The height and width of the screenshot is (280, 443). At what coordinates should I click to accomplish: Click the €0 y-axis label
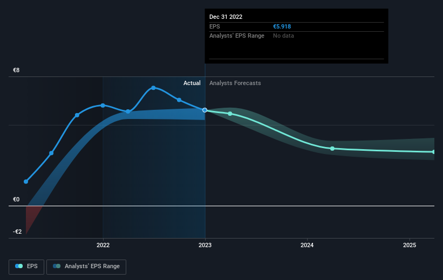pos(16,199)
